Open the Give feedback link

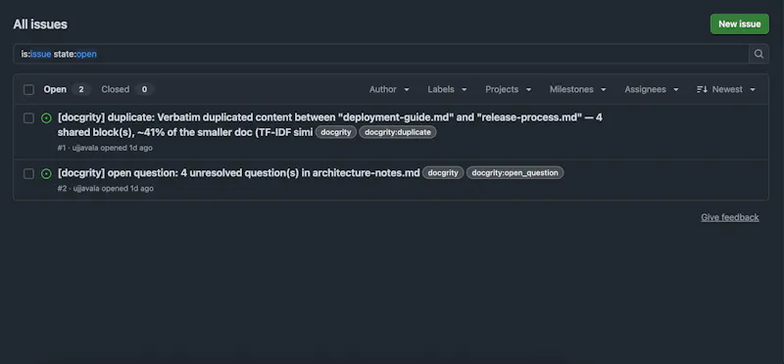(729, 217)
